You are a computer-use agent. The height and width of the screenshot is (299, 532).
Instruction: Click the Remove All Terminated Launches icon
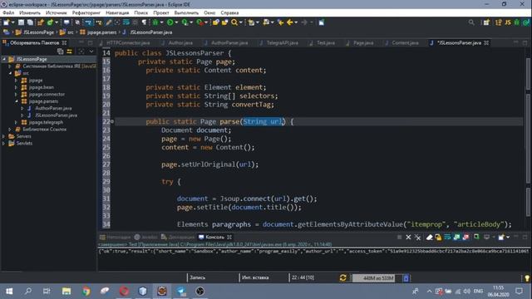417,238
